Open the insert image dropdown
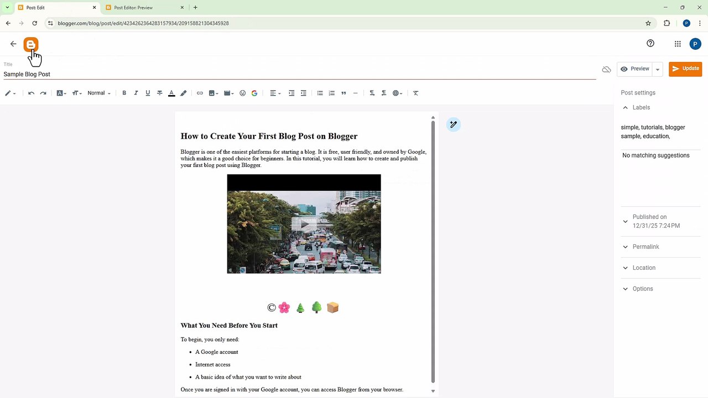 214,93
